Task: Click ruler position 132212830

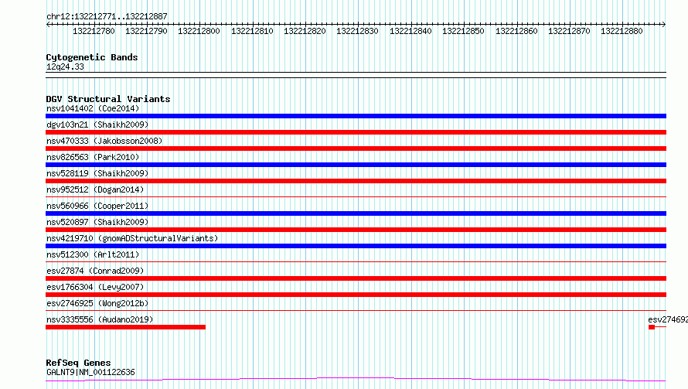Action: click(357, 31)
